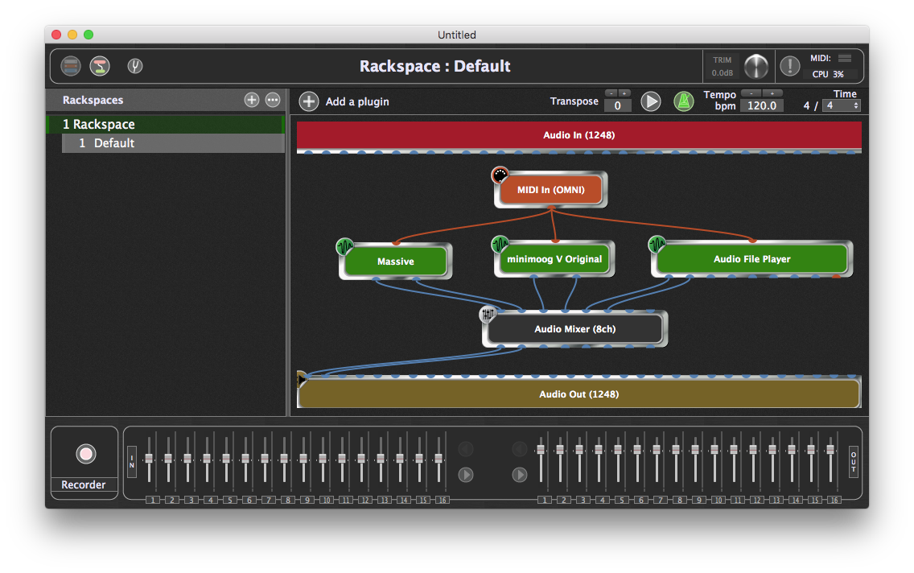Select the Audio In (1248) block
914x573 pixels.
(x=578, y=135)
